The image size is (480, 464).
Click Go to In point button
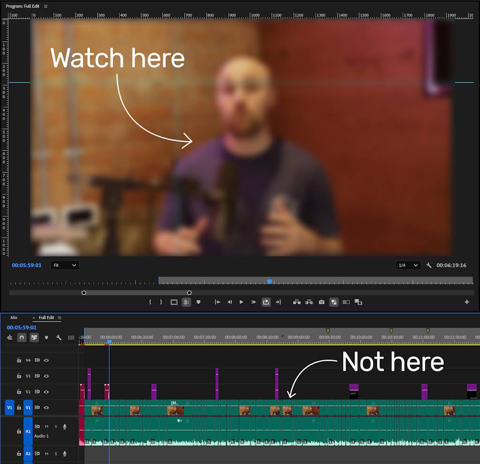217,302
